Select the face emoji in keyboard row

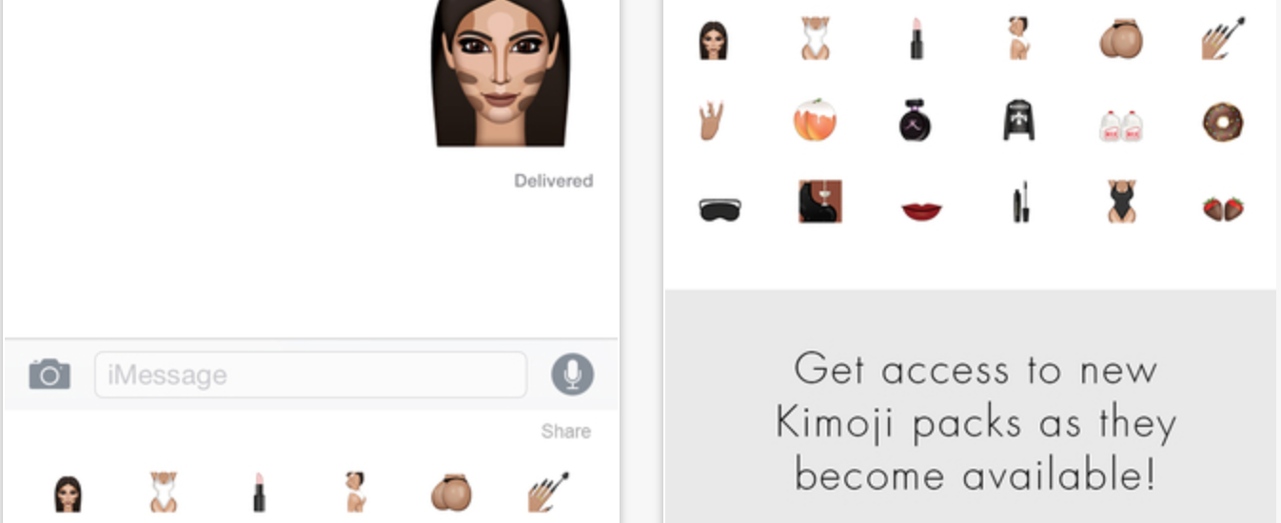click(x=68, y=494)
